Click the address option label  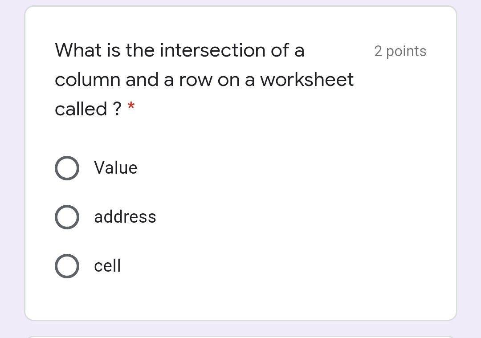pyautogui.click(x=125, y=217)
